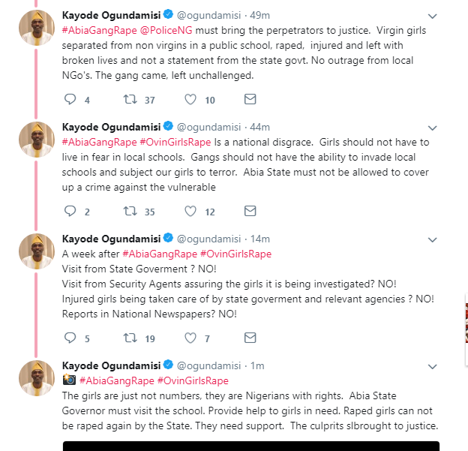Screen dimensions: 468x451
Task: Open #OvinGirlsRape hashtag in 44m tweet
Action: click(x=175, y=142)
